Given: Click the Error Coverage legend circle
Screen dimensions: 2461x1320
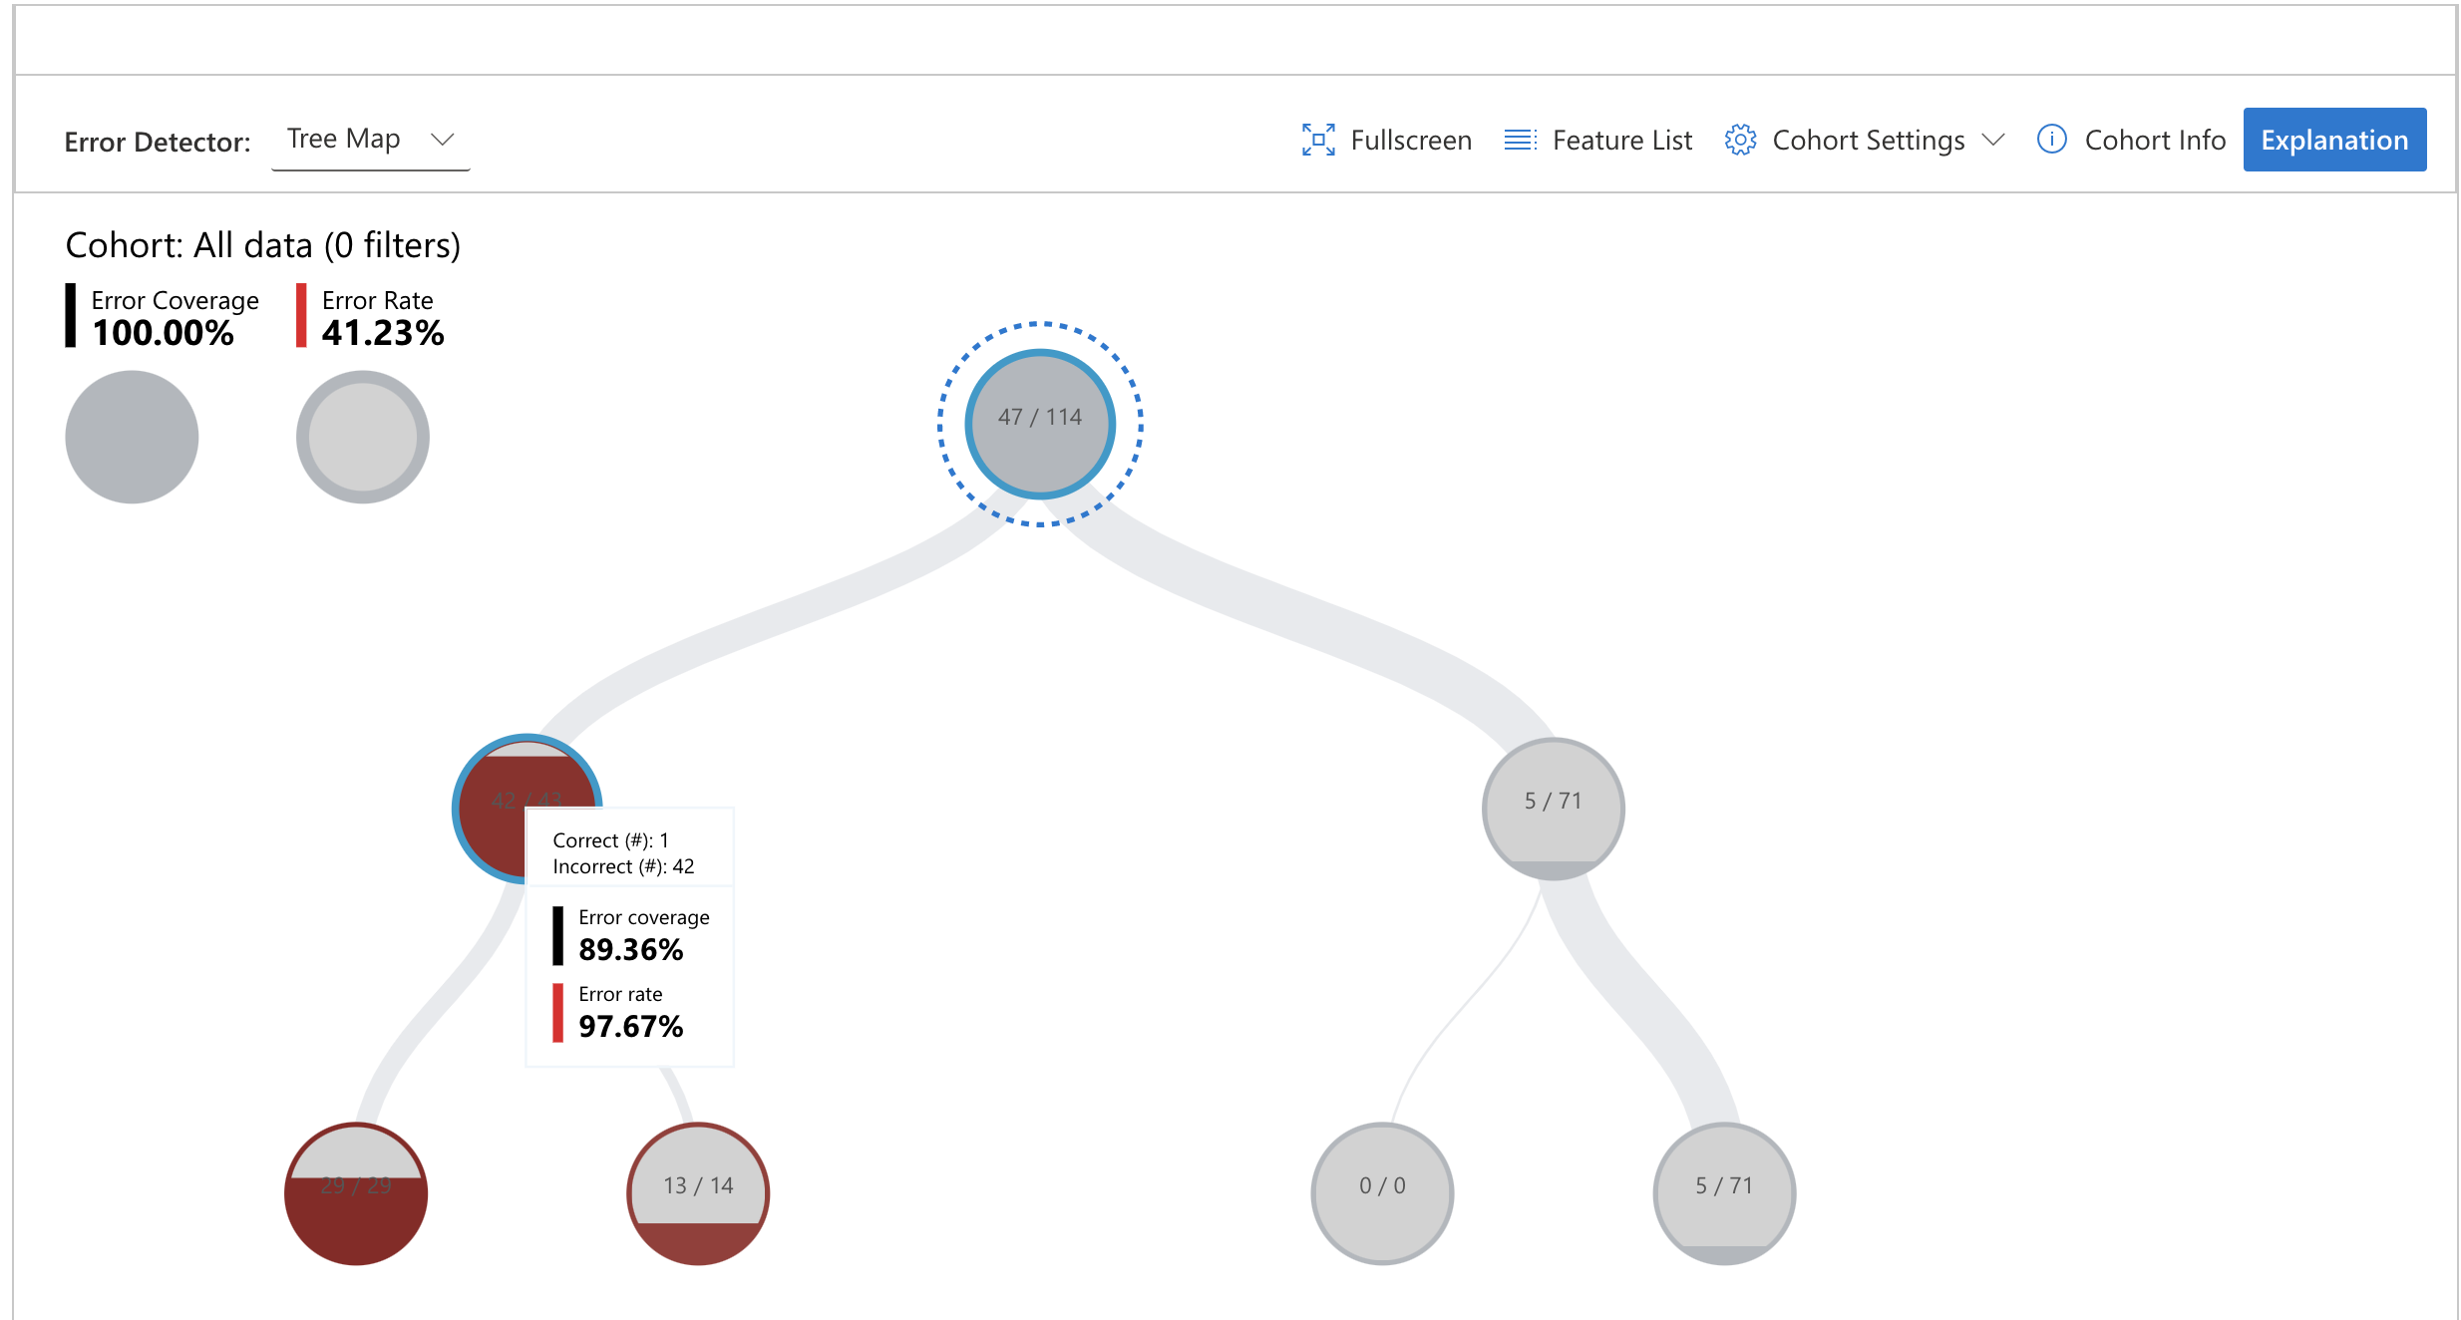Looking at the screenshot, I should tap(131, 436).
